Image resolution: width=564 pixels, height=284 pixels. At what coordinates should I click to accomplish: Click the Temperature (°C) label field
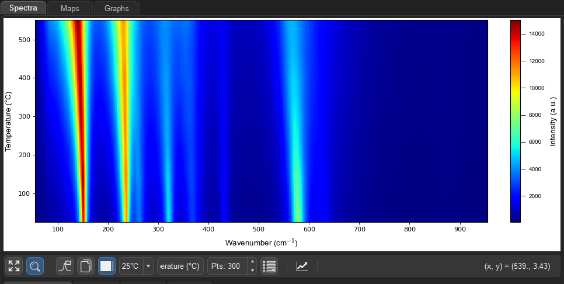tap(180, 266)
